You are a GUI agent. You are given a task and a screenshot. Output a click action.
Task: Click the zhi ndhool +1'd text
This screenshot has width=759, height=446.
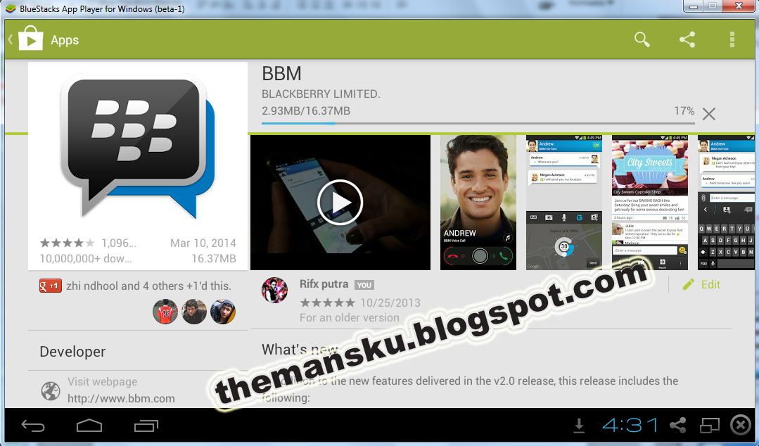click(x=148, y=286)
